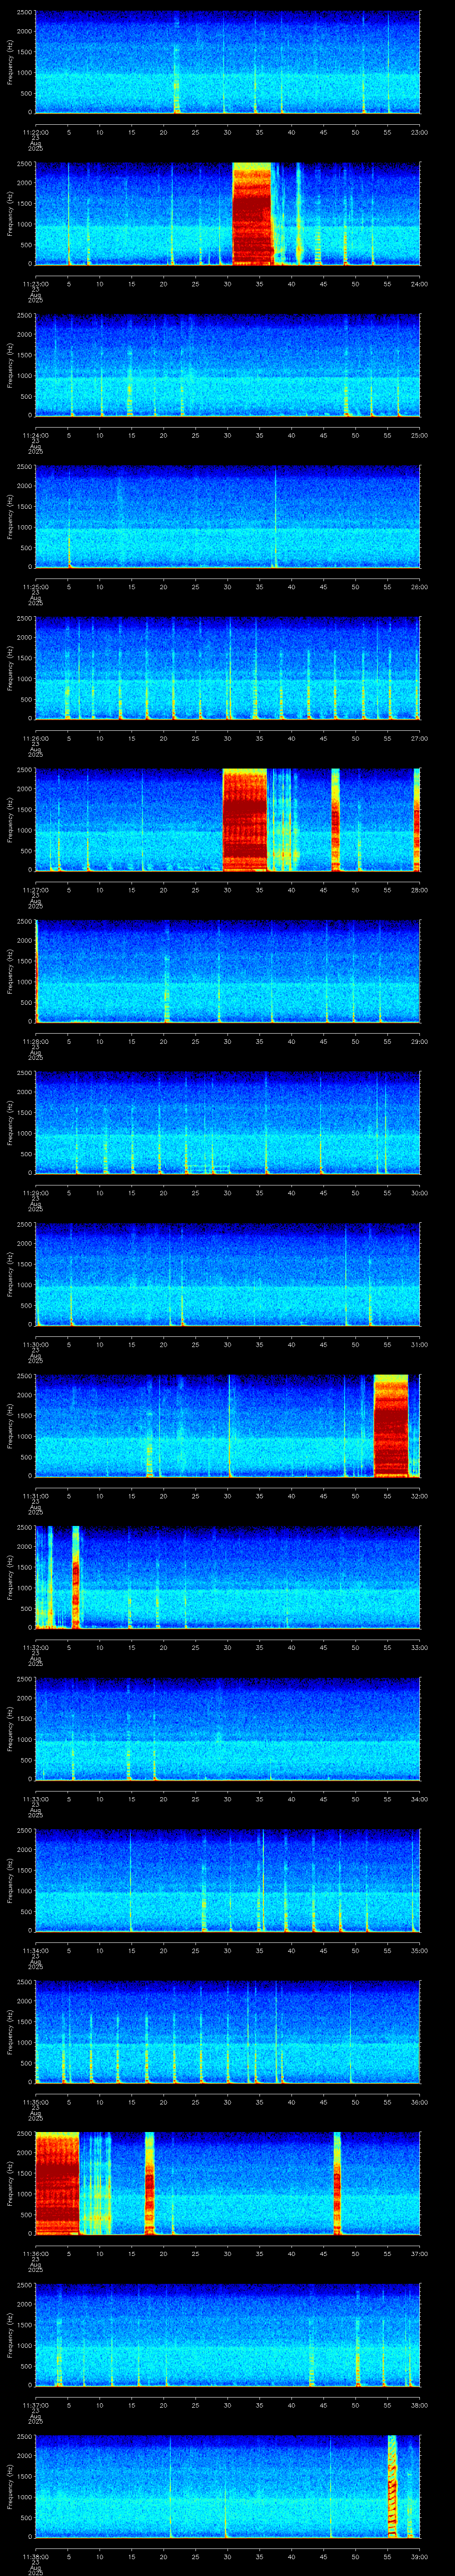Click the 11:32:00 start time label
This screenshot has width=455, height=2576.
35,1647
